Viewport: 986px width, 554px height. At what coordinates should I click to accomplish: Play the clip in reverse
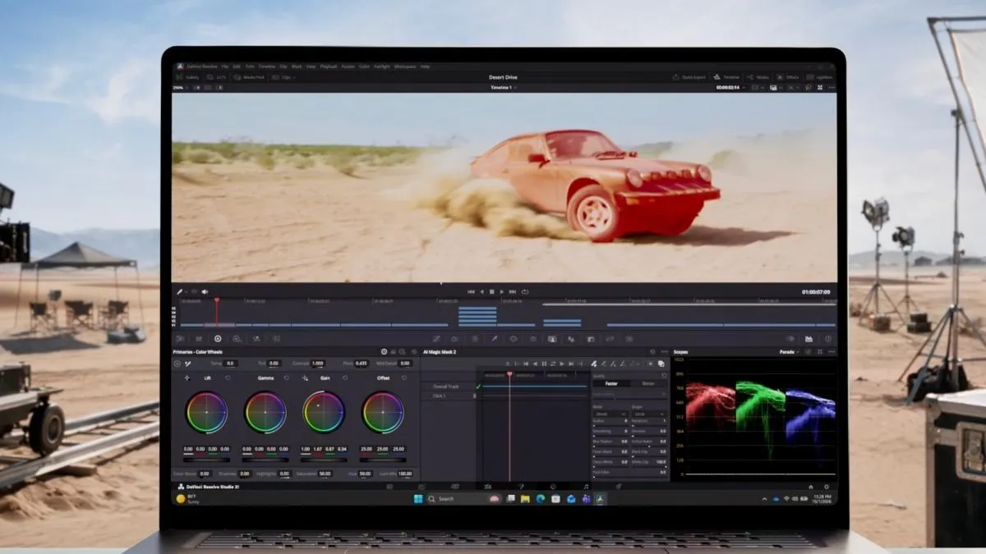482,291
